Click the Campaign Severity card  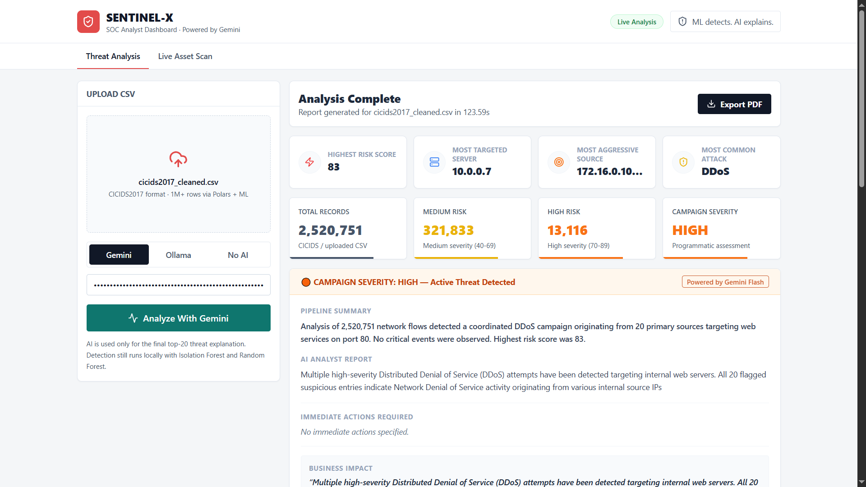[x=721, y=228]
